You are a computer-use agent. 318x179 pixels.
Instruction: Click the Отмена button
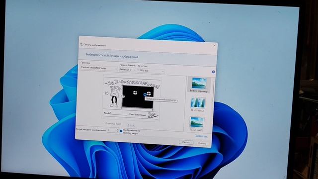click(x=202, y=143)
